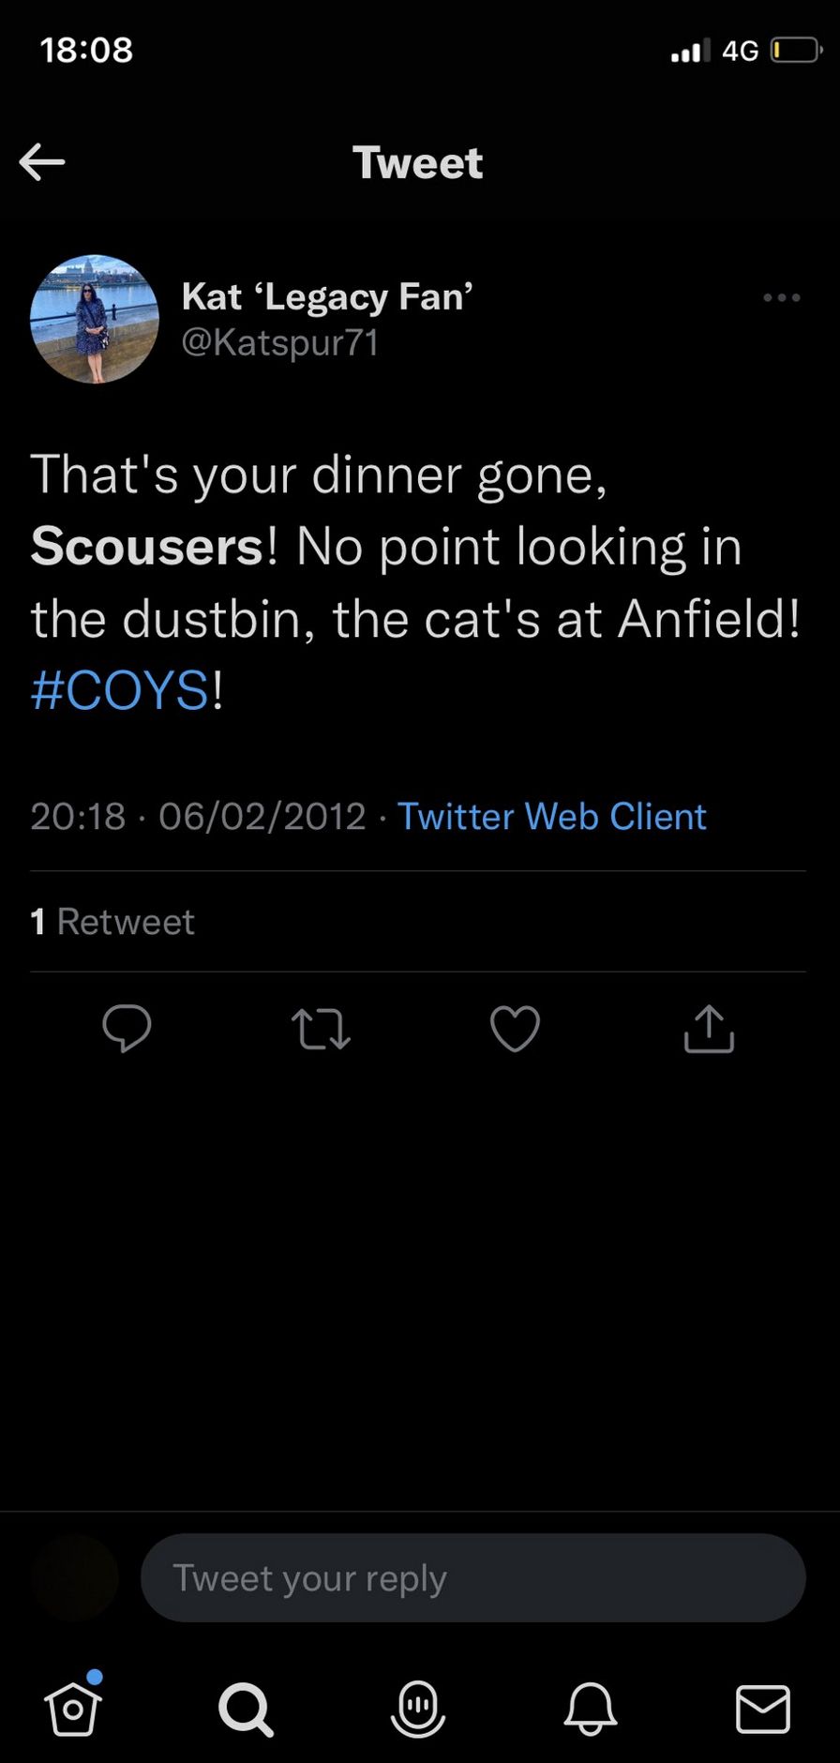Tap the back arrow

[x=42, y=162]
